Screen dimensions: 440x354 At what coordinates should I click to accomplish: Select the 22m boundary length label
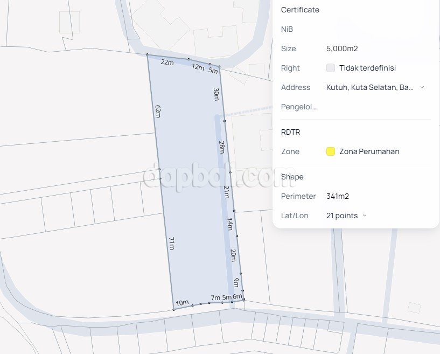point(167,63)
